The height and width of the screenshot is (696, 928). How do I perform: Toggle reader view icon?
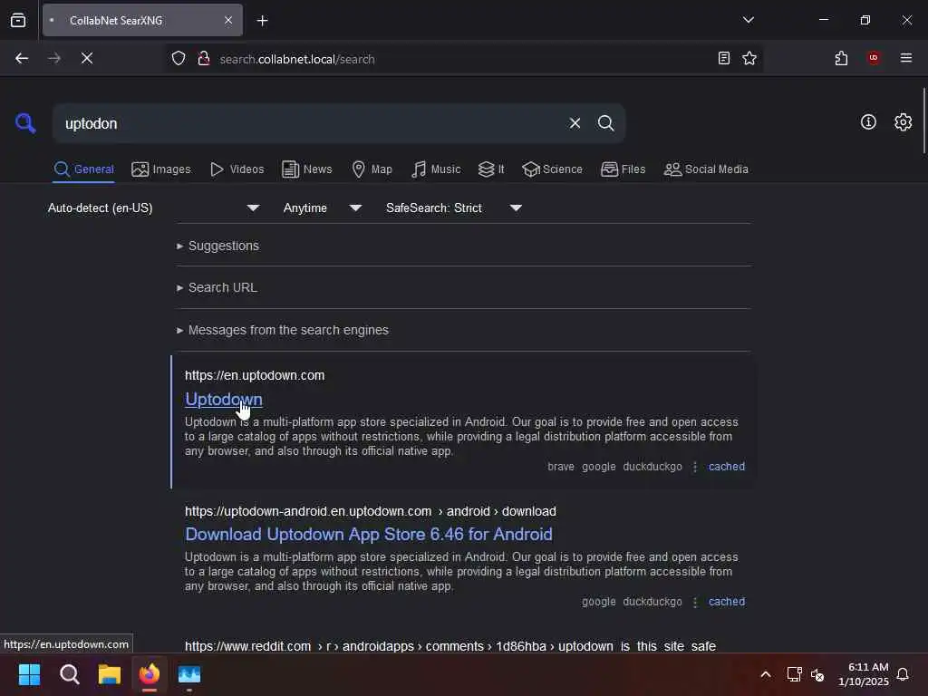723,58
